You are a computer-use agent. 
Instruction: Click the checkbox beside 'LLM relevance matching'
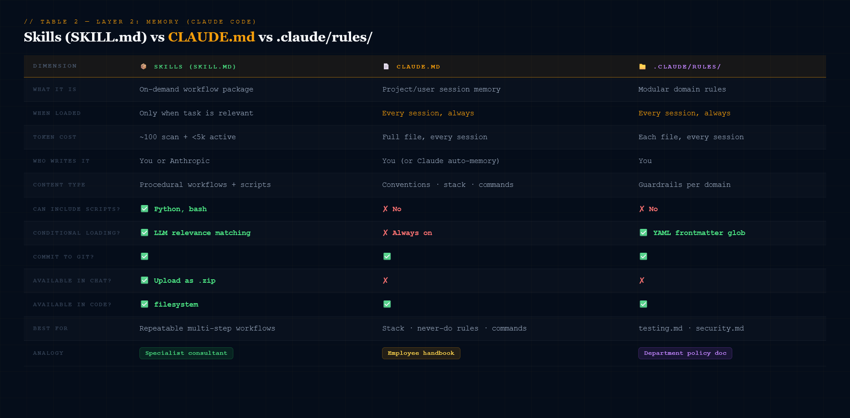(x=144, y=232)
